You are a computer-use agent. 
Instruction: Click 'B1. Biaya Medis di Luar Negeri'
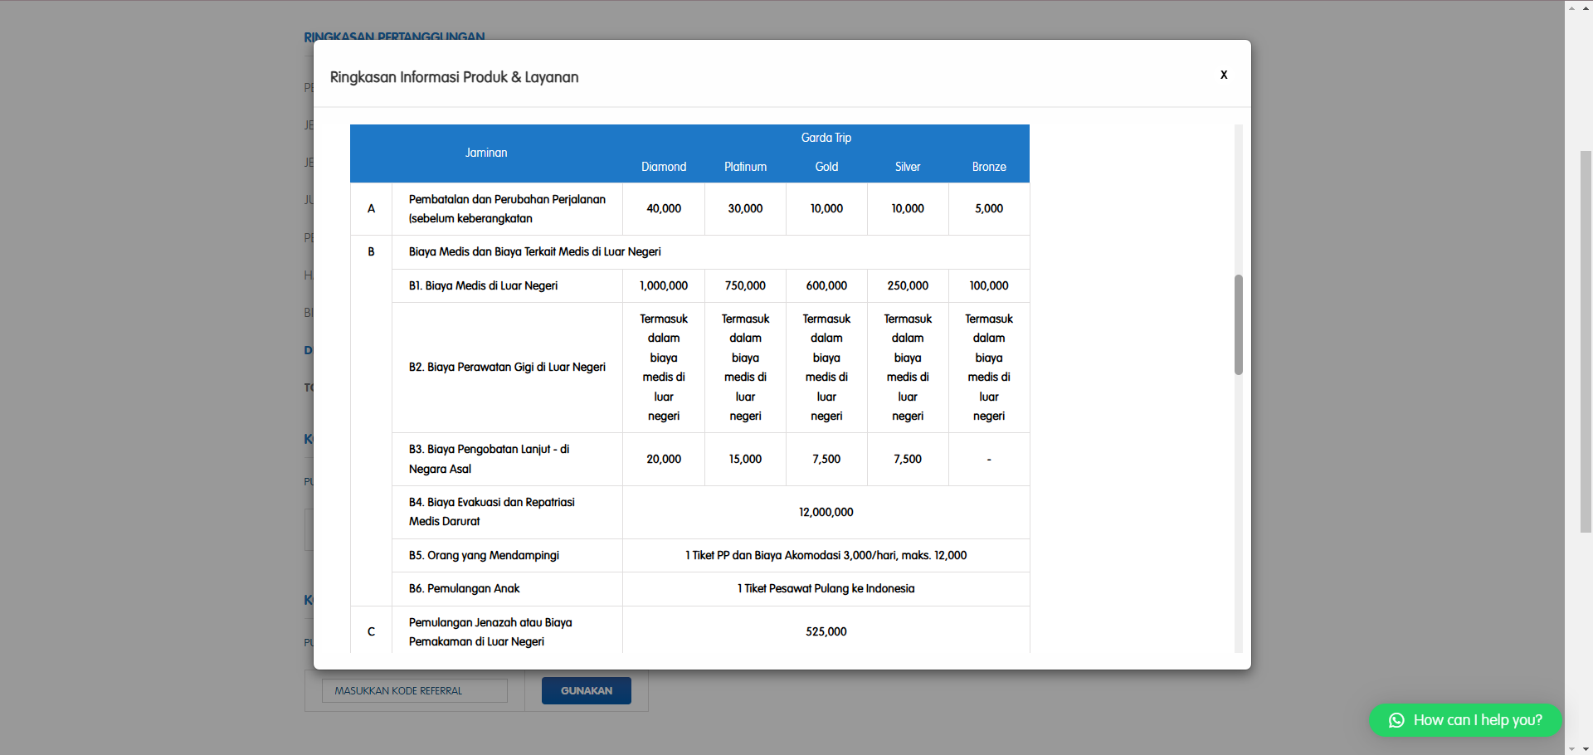coord(483,286)
